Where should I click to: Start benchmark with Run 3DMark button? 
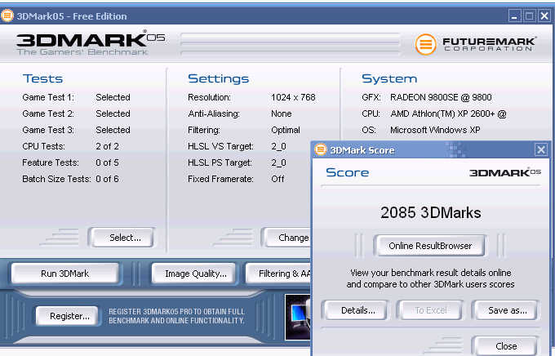[x=64, y=274]
